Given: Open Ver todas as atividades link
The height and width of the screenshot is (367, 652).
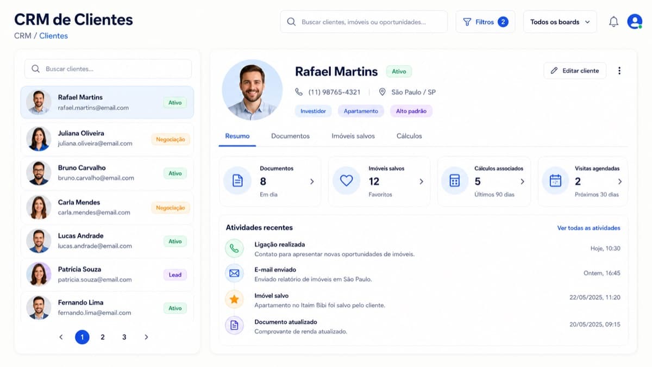Looking at the screenshot, I should click(x=589, y=228).
